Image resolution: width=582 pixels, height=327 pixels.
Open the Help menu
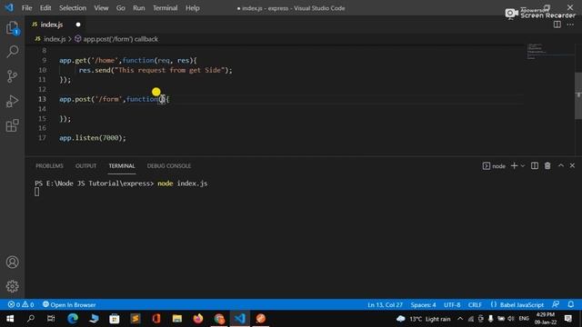[x=192, y=8]
